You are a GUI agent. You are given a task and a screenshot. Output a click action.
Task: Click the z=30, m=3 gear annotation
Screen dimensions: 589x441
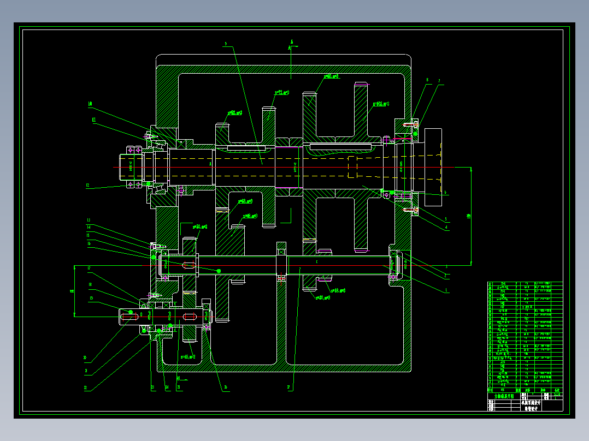[323, 297]
